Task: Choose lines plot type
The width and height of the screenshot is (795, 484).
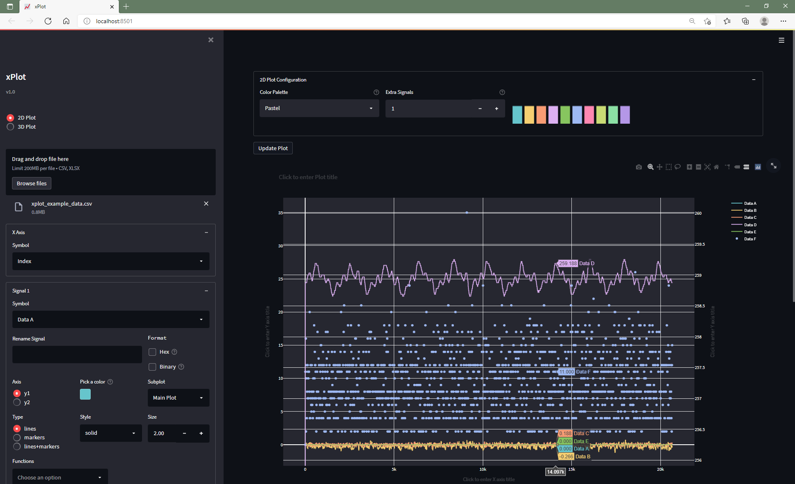Action: pos(17,429)
